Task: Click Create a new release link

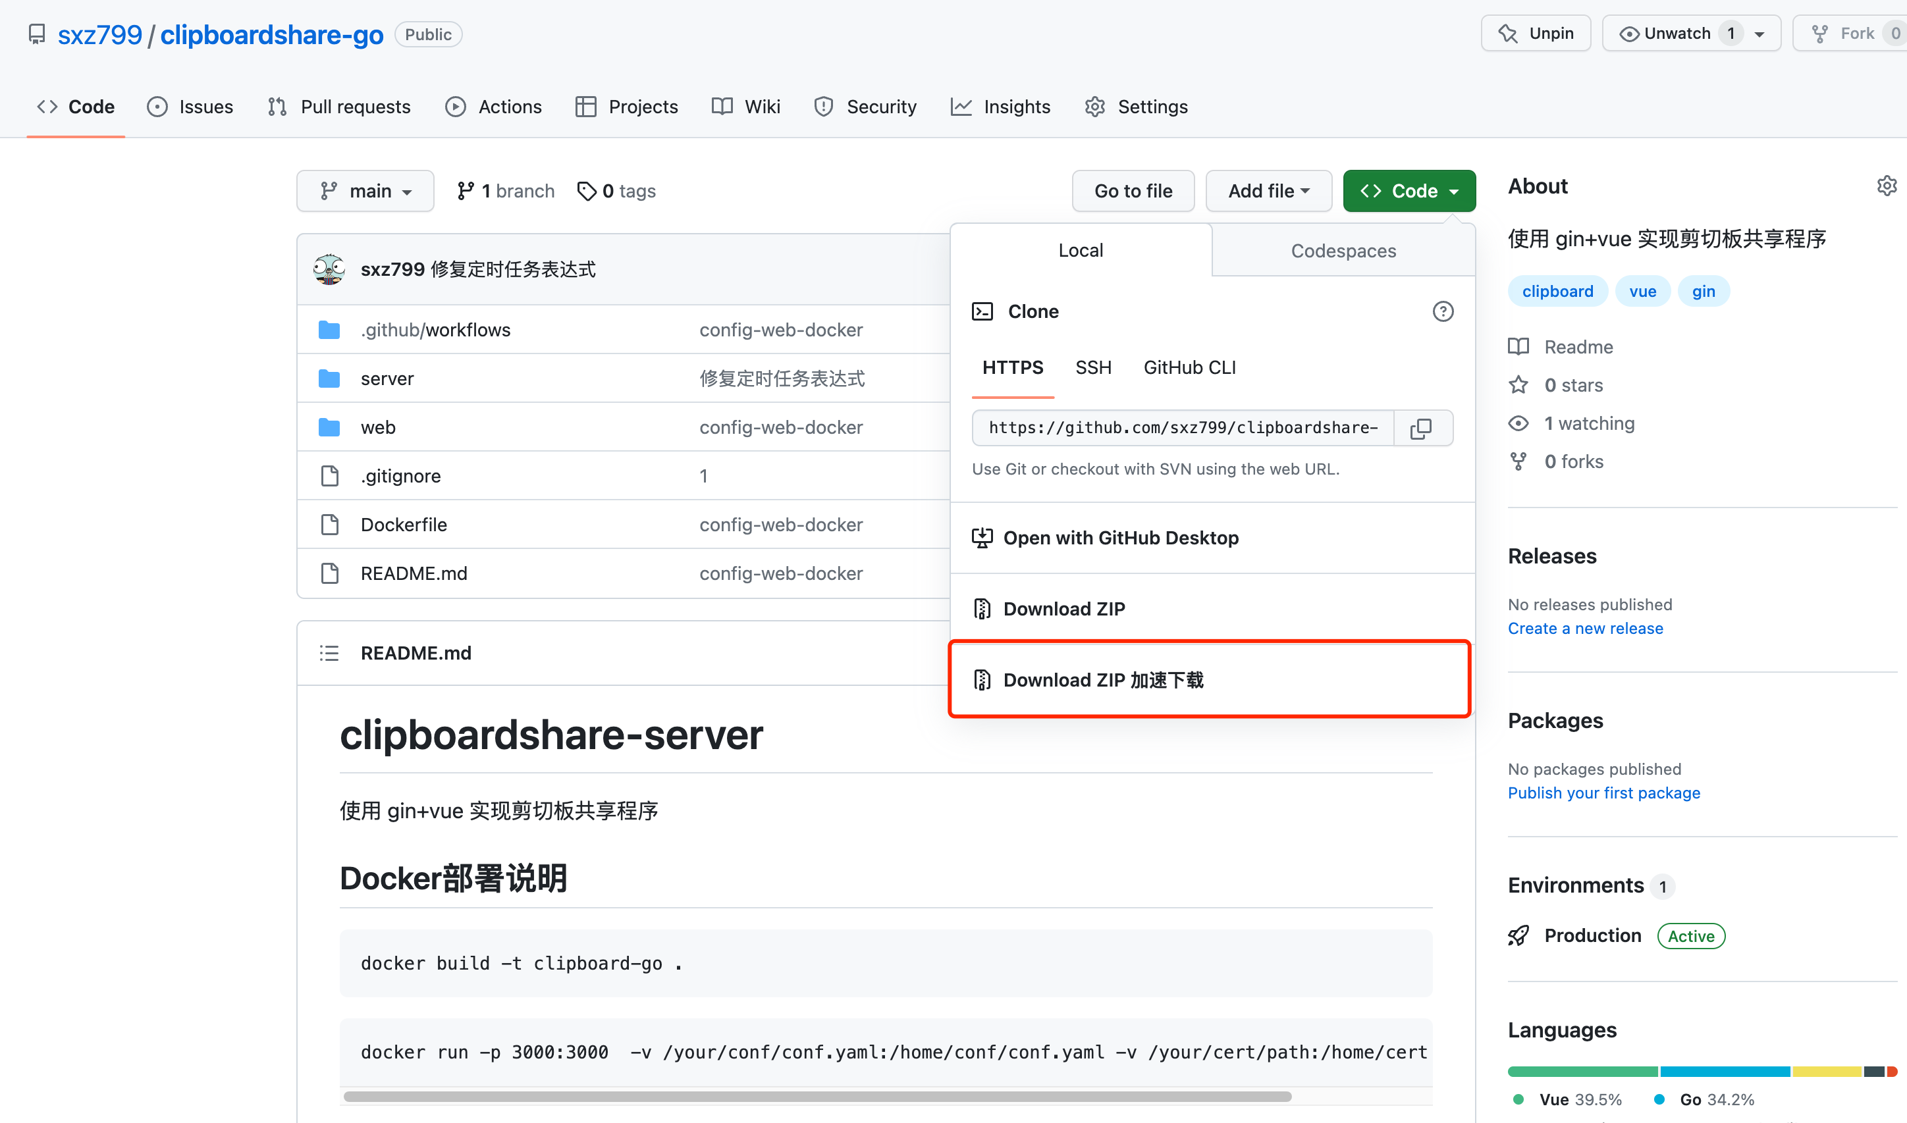Action: [1585, 629]
